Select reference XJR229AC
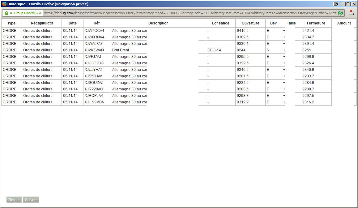The height and width of the screenshot is (208, 358). click(x=94, y=89)
